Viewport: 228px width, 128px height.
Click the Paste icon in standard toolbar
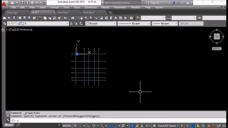[x=50, y=18]
